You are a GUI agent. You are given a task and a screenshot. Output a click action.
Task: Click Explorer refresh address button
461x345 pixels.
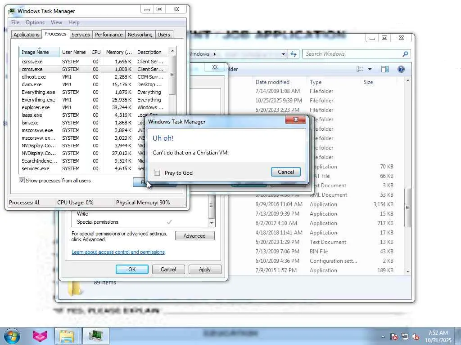click(x=294, y=54)
